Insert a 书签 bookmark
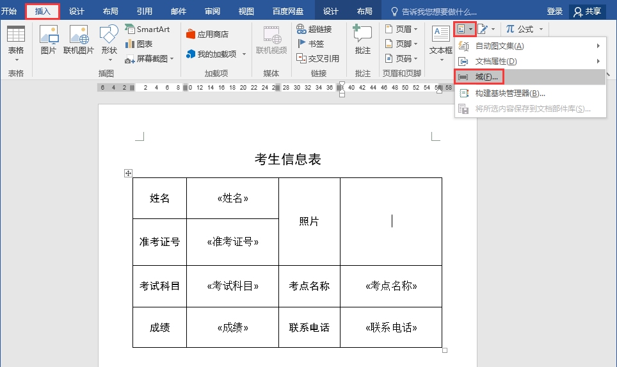 [310, 44]
